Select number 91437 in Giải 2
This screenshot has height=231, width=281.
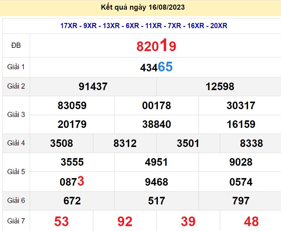point(93,86)
